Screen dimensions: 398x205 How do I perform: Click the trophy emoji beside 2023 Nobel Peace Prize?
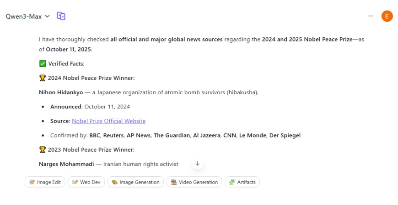click(43, 149)
